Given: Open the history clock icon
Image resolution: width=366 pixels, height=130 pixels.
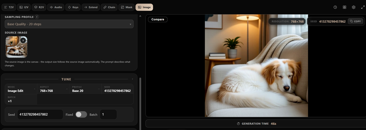Looking at the screenshot, I should (335, 7).
